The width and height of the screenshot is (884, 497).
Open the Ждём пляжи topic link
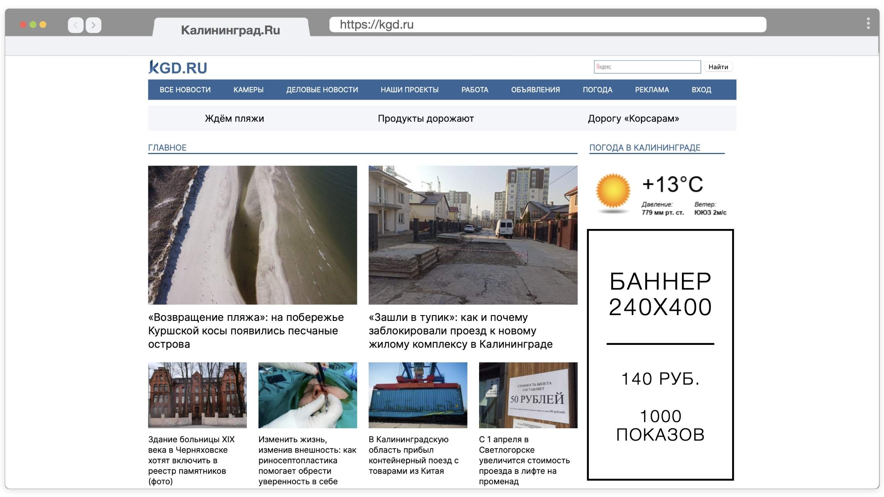point(234,119)
